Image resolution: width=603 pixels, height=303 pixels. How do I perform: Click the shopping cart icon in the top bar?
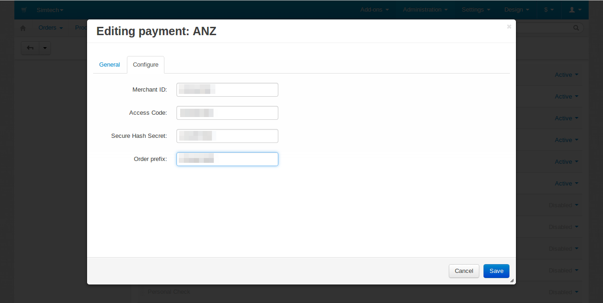click(x=24, y=10)
